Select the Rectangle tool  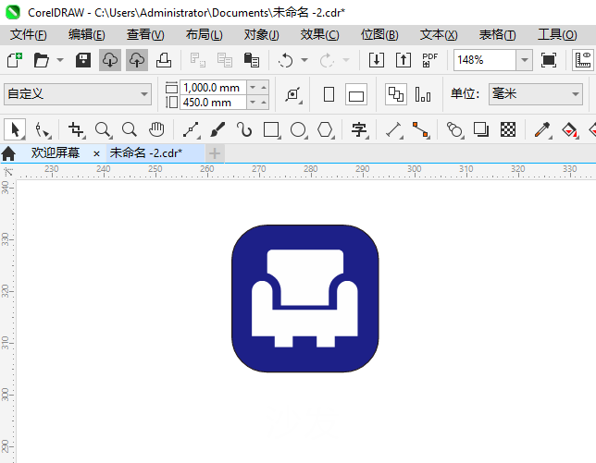pos(271,129)
